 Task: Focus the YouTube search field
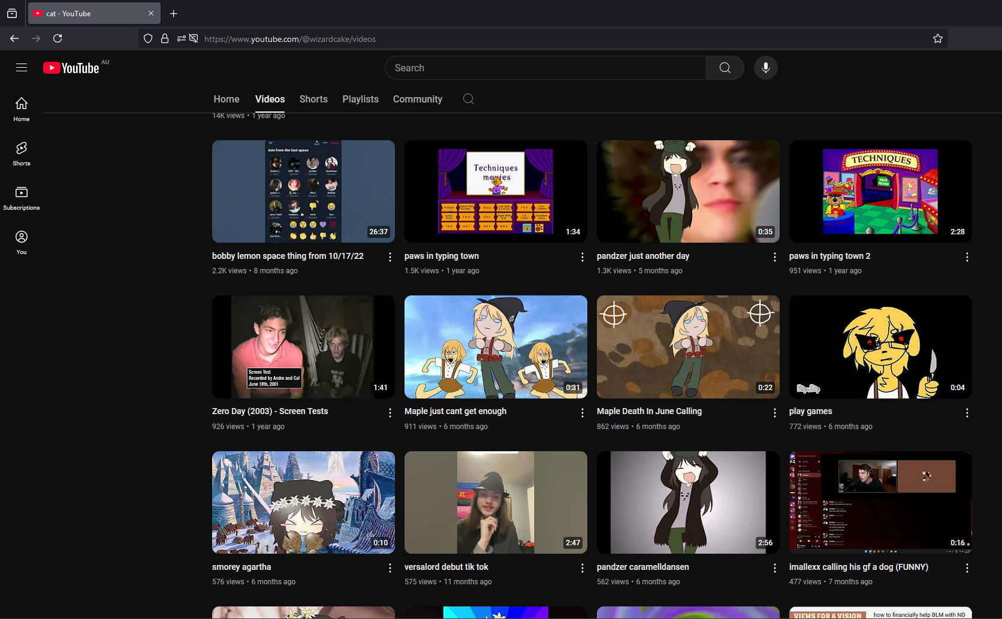[x=545, y=68]
